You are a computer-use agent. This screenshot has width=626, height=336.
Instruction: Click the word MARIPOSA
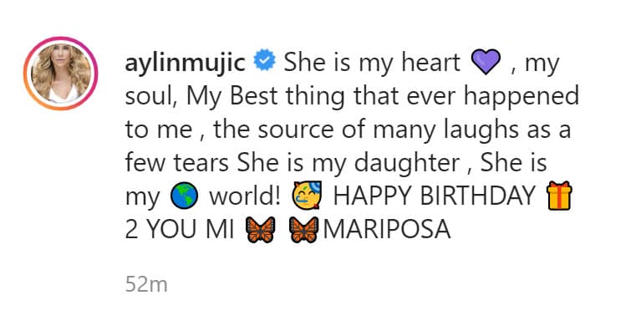click(386, 230)
